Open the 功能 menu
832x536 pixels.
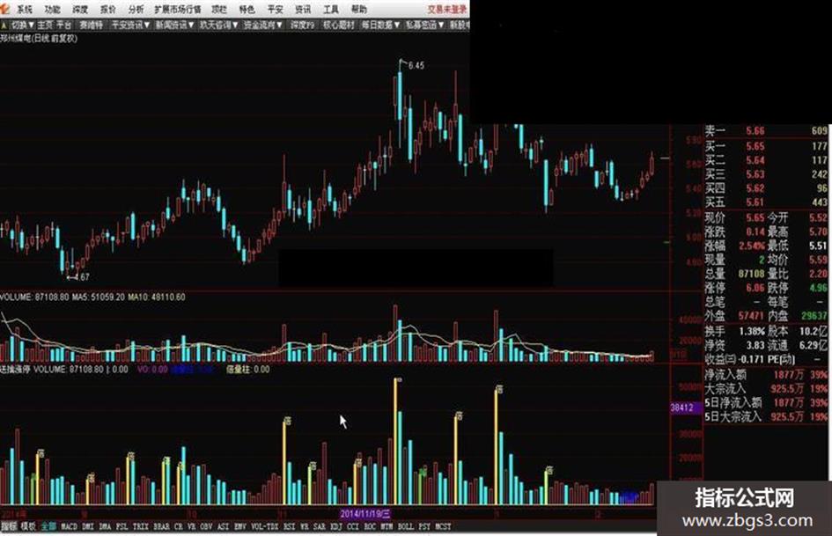[x=52, y=10]
